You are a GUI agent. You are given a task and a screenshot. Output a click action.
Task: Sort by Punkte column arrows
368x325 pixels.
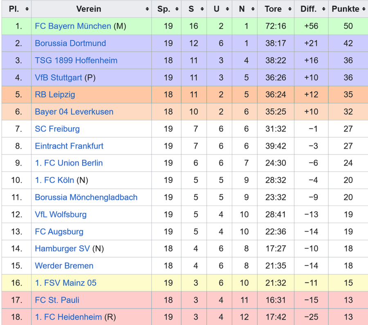(364, 9)
